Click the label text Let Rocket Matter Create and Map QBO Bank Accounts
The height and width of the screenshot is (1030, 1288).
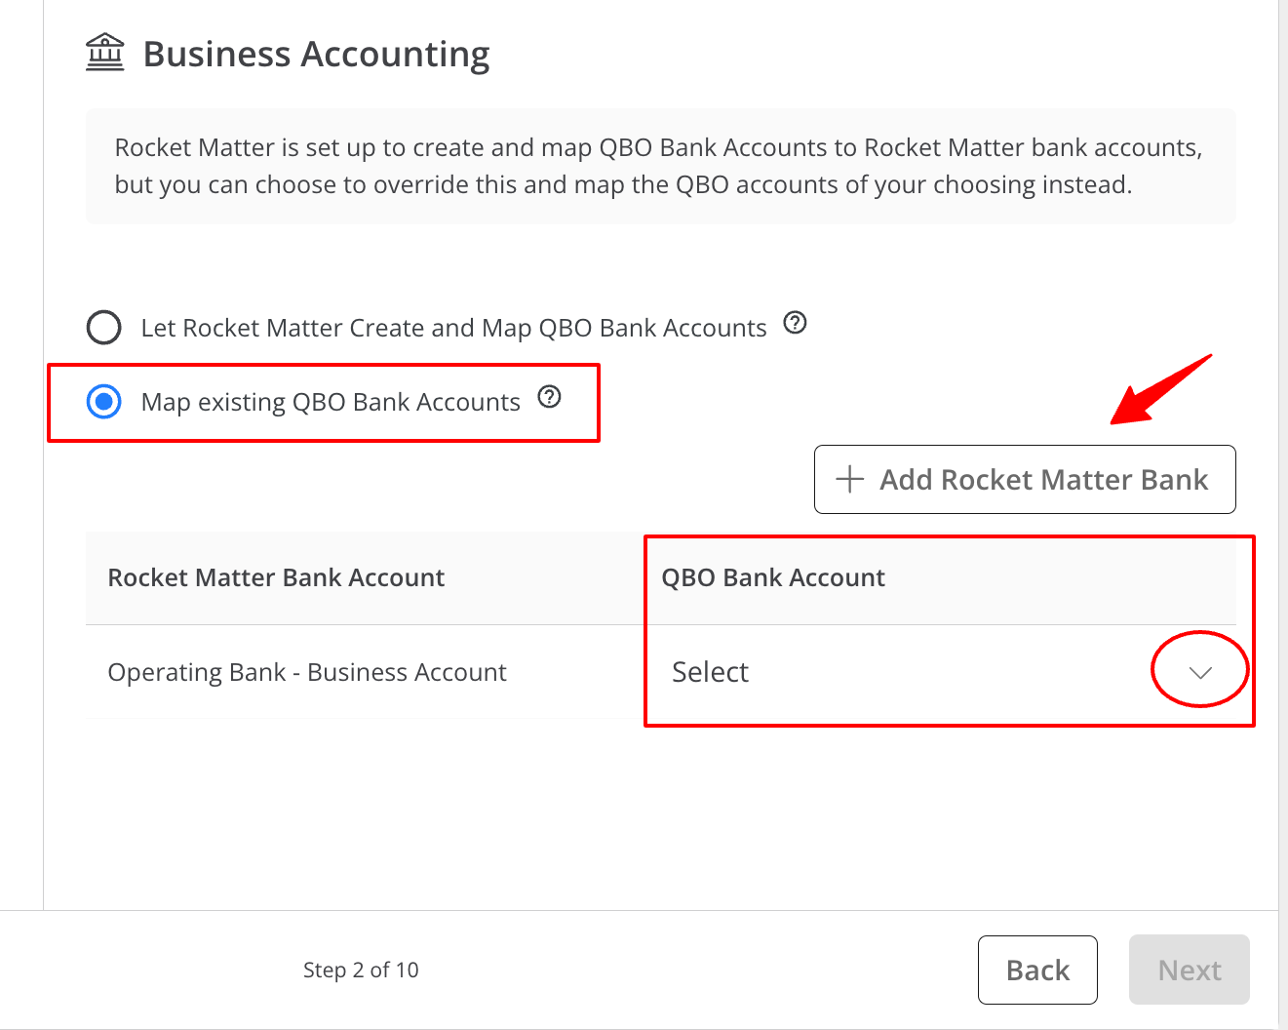point(454,328)
